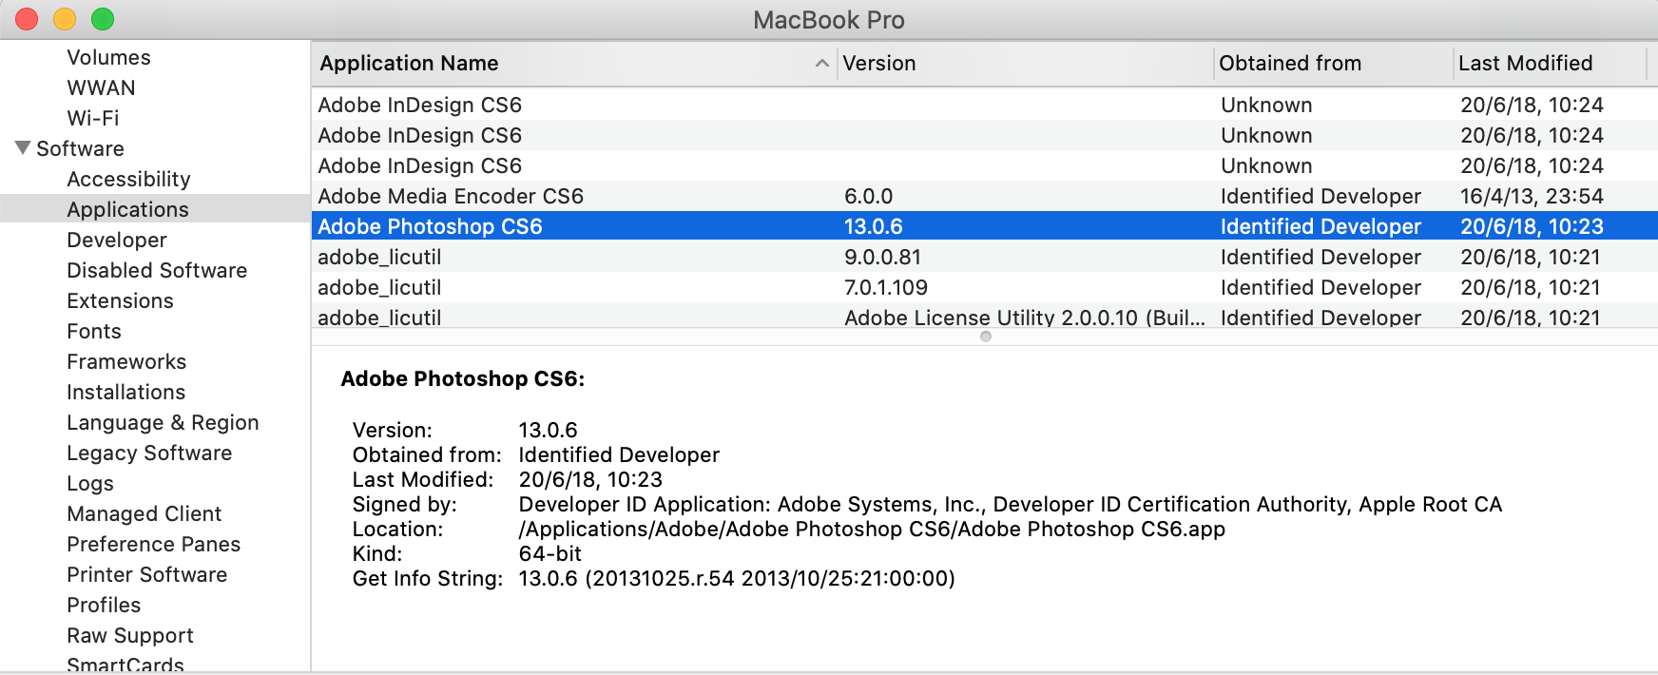Screen dimensions: 1658x675
Task: Select Applications in the sidebar
Action: [127, 209]
